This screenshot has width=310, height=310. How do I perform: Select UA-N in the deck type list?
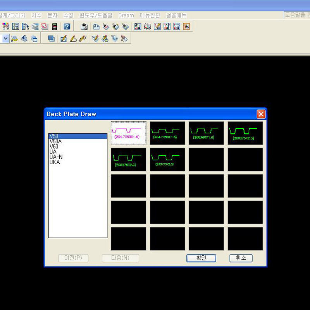tap(56, 157)
